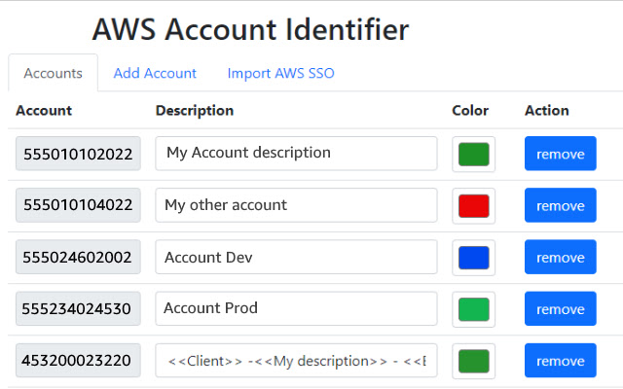Focus the 'Account Dev' description input

coord(296,257)
